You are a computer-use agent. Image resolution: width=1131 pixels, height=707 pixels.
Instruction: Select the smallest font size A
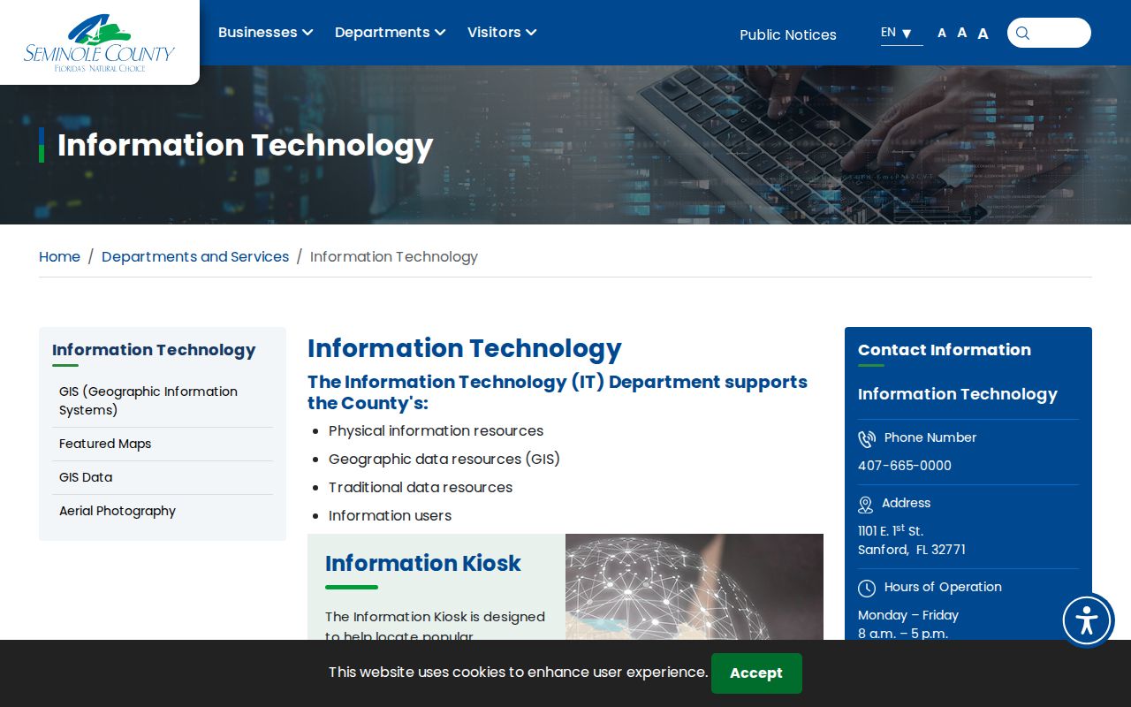tap(942, 34)
